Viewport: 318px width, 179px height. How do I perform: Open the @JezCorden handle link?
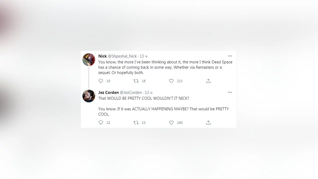click(131, 93)
